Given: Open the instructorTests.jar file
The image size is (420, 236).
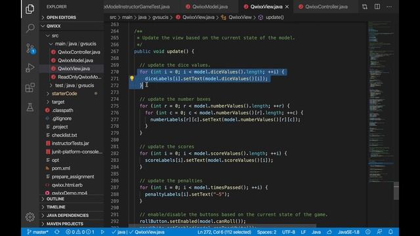Looking at the screenshot, I should tap(70, 144).
